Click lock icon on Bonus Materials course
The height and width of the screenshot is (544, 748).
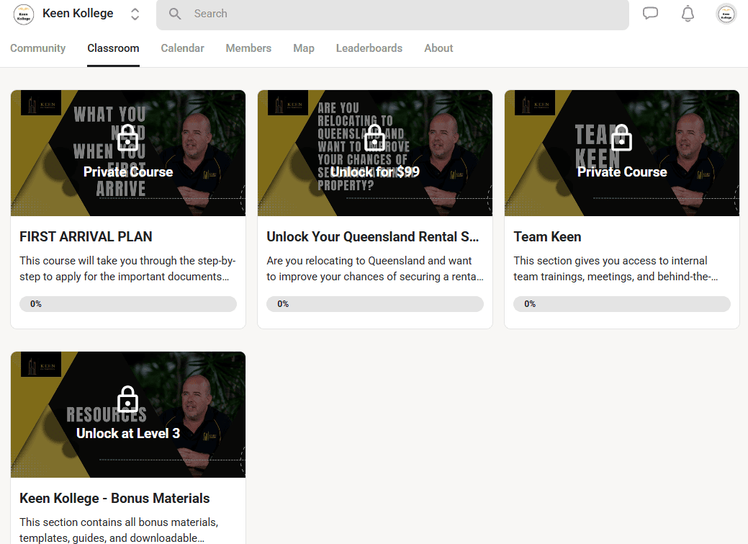pyautogui.click(x=128, y=398)
